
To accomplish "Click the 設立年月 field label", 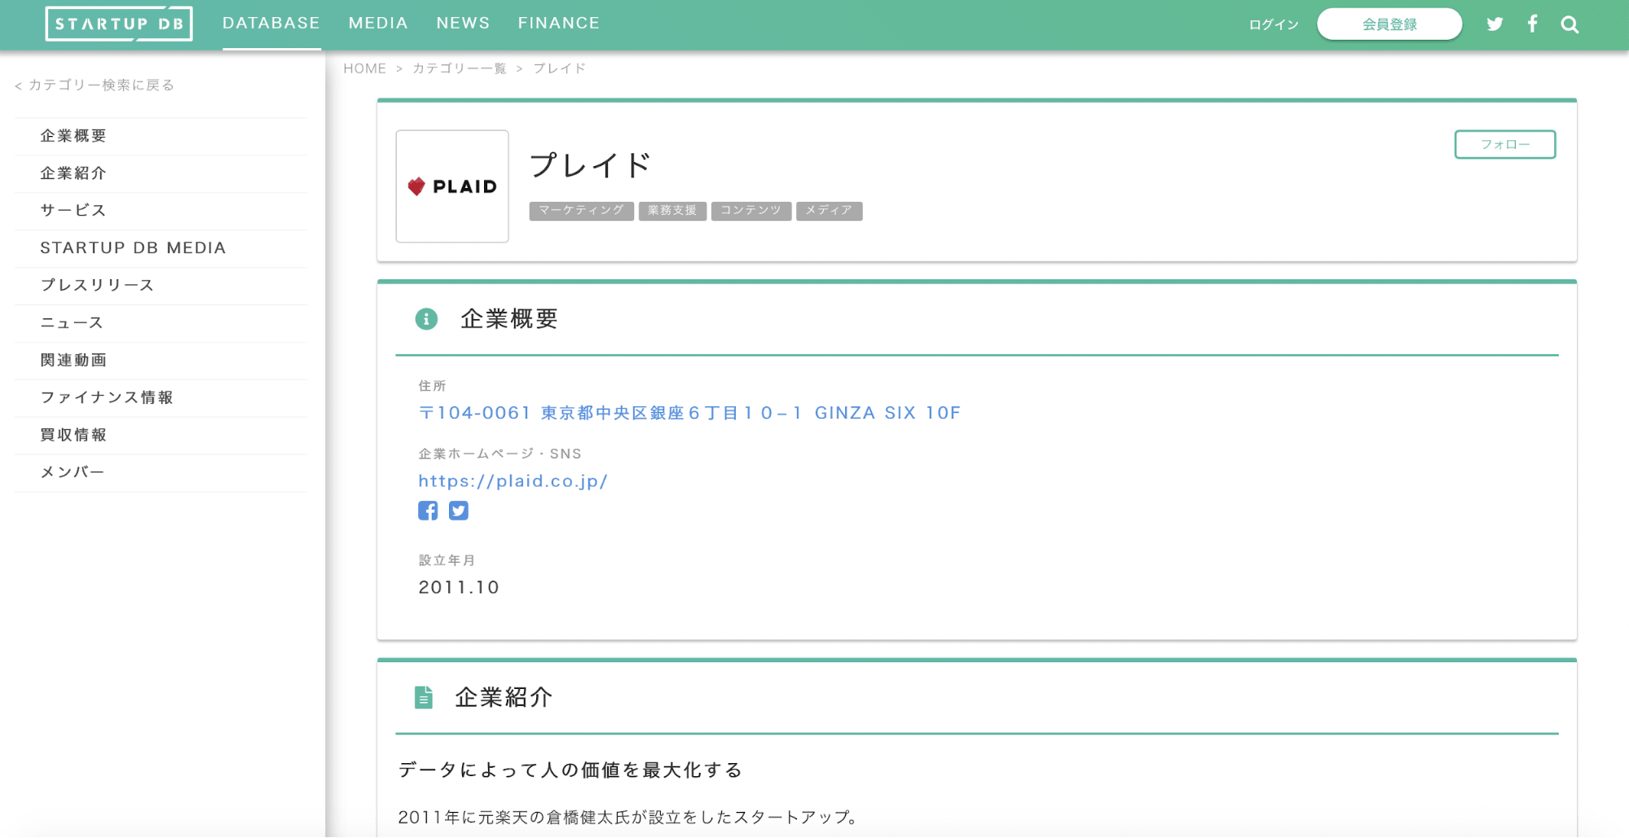I will coord(447,560).
